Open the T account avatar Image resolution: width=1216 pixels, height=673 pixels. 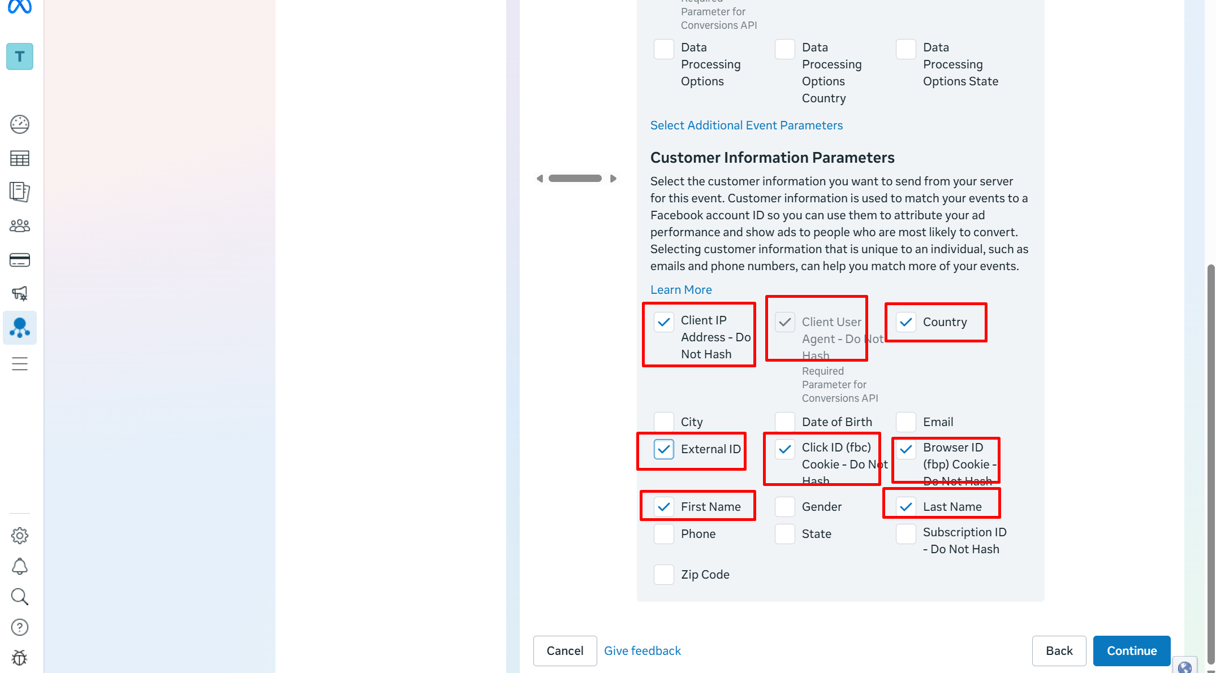pyautogui.click(x=20, y=57)
